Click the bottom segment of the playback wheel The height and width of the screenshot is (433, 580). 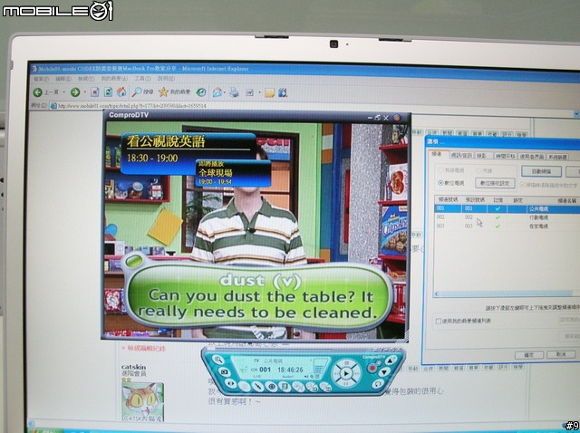346,383
